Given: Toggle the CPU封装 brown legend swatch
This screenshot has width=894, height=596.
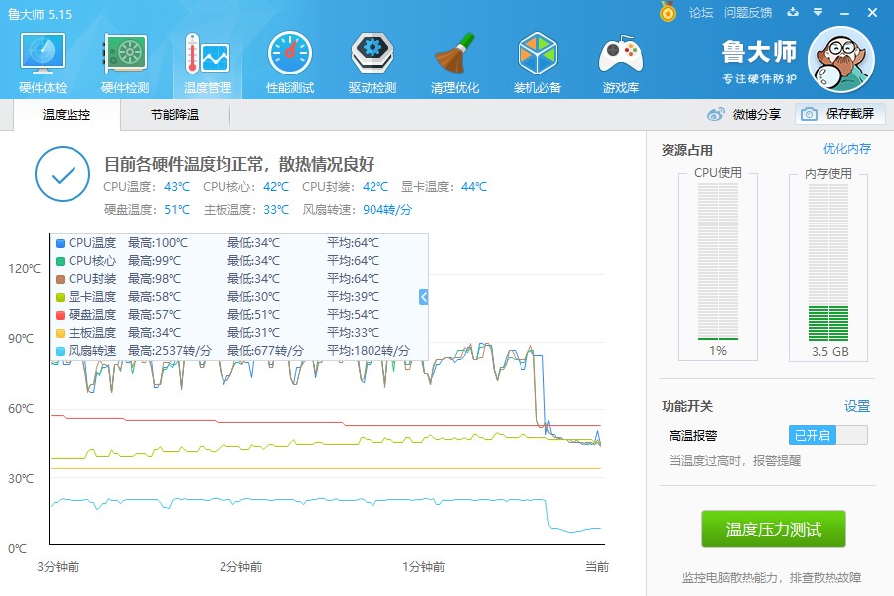Looking at the screenshot, I should coord(60,279).
